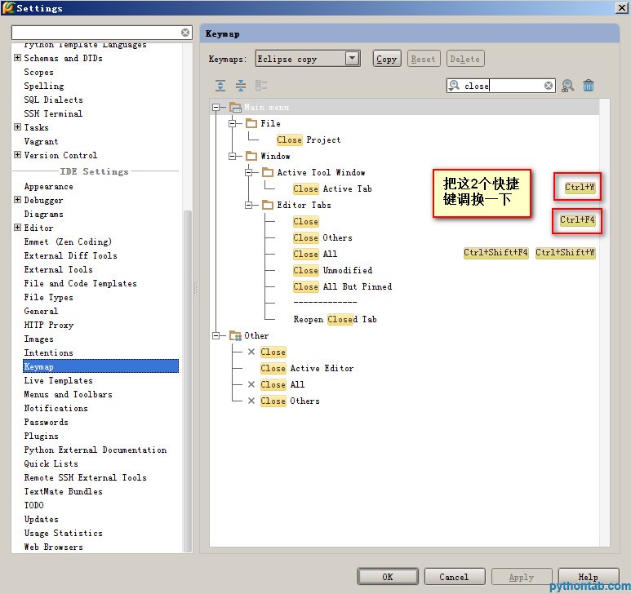Screen dimensions: 631x594
Task: Select the Close action under Editor Tabs
Action: (306, 221)
